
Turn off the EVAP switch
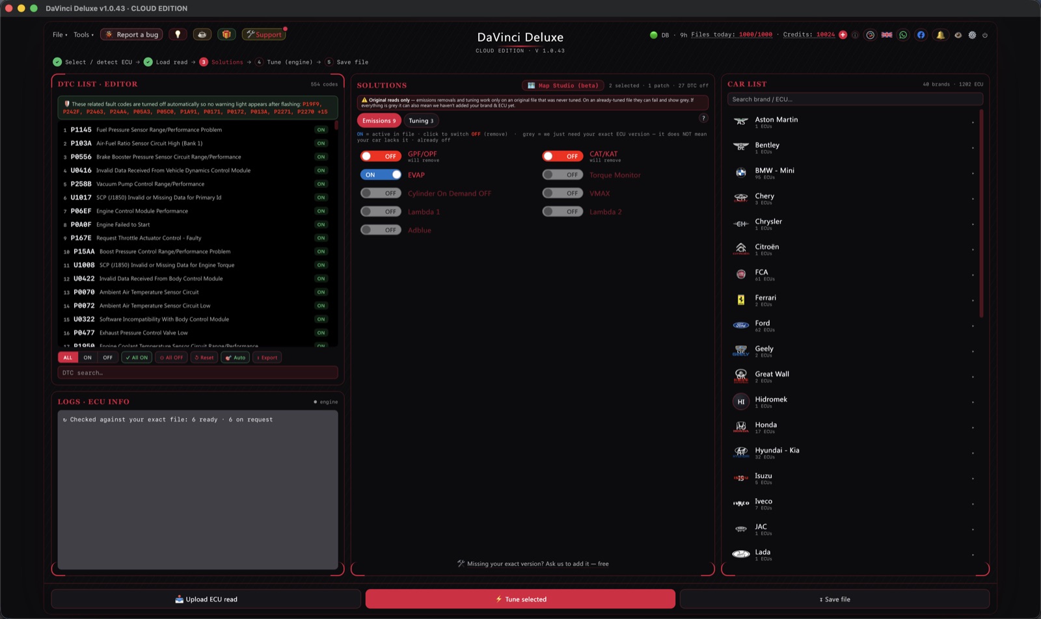(x=381, y=175)
